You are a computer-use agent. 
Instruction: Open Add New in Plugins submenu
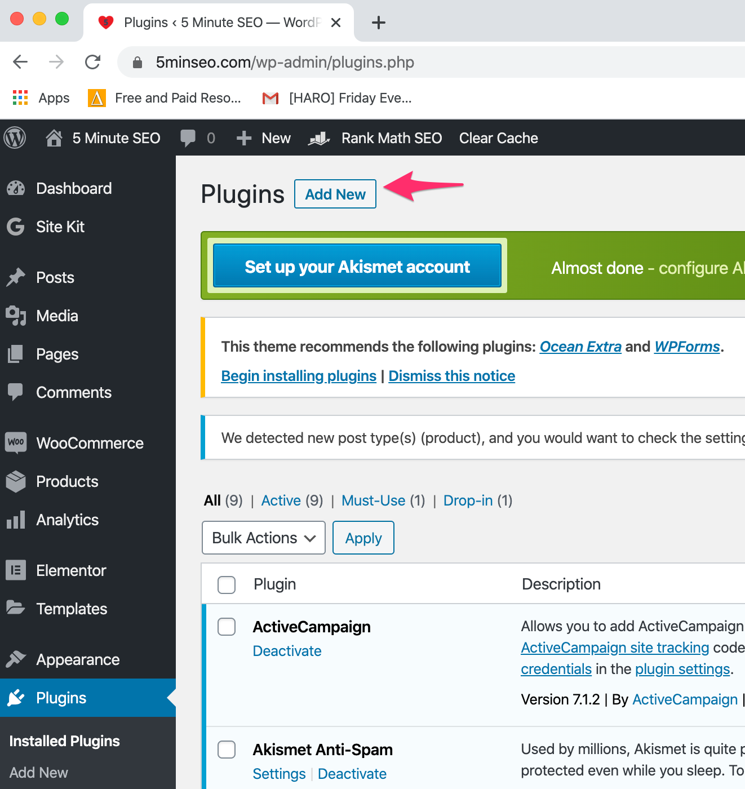pos(39,773)
